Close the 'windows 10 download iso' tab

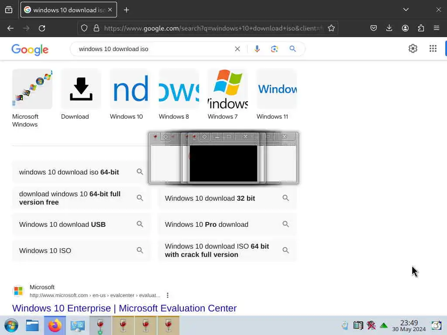(x=110, y=10)
